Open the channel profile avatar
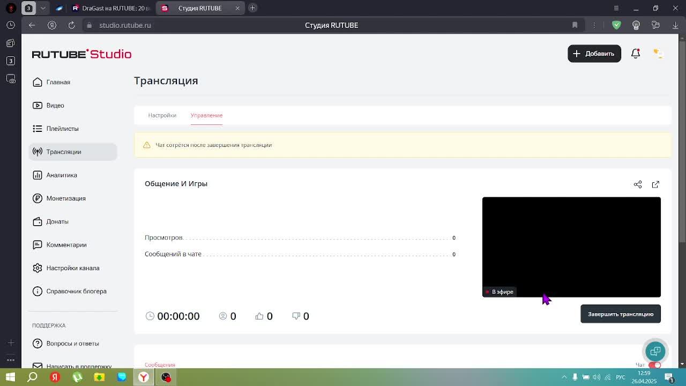 click(x=658, y=54)
